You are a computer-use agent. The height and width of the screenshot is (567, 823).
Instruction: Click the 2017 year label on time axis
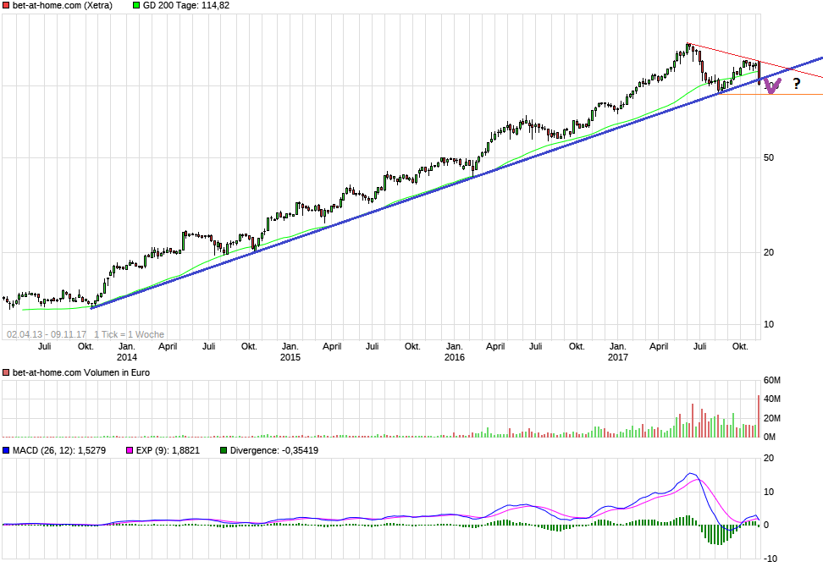pyautogui.click(x=618, y=357)
